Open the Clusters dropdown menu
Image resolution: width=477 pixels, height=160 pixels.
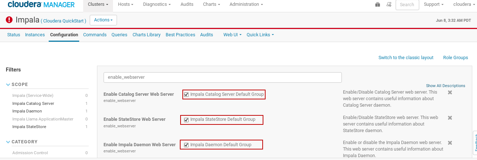(x=98, y=4)
